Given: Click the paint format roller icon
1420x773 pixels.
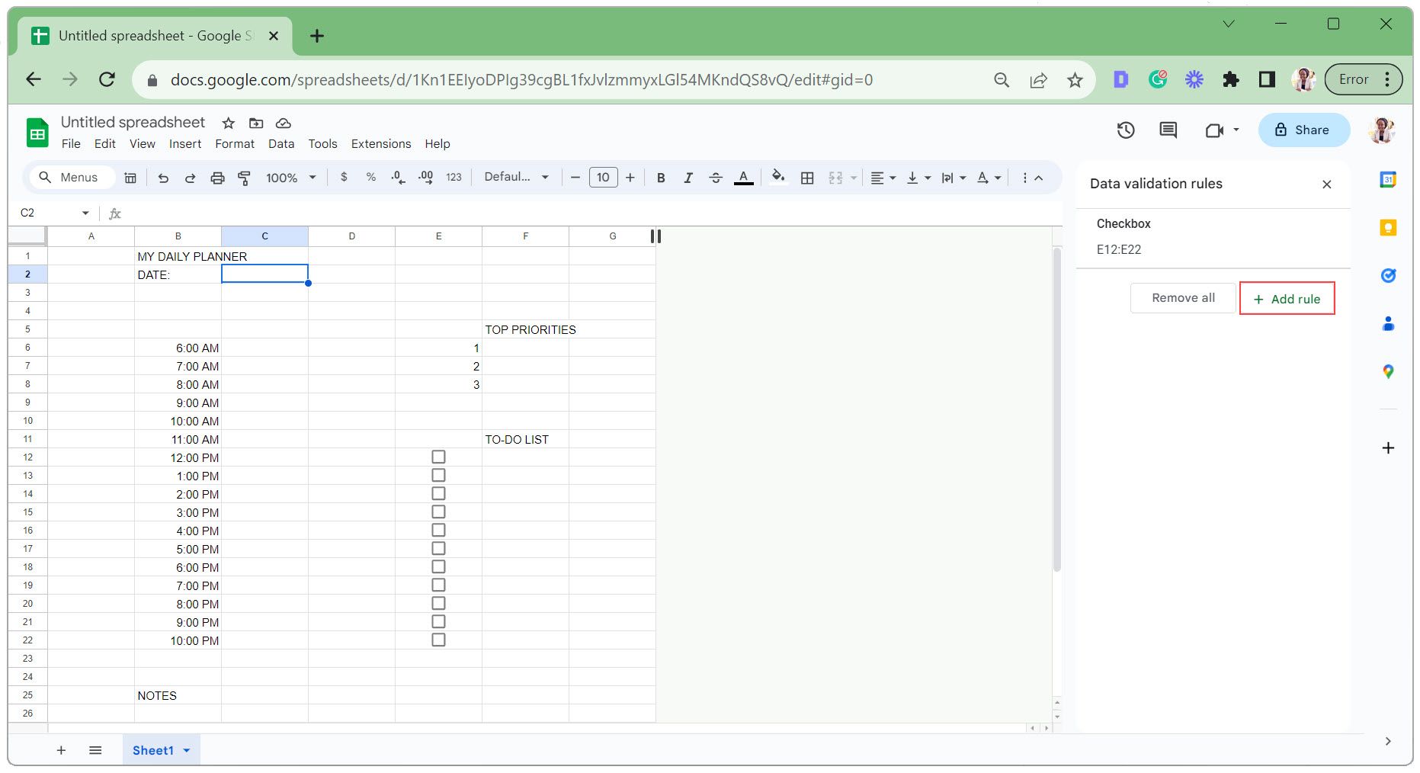Looking at the screenshot, I should (x=245, y=178).
